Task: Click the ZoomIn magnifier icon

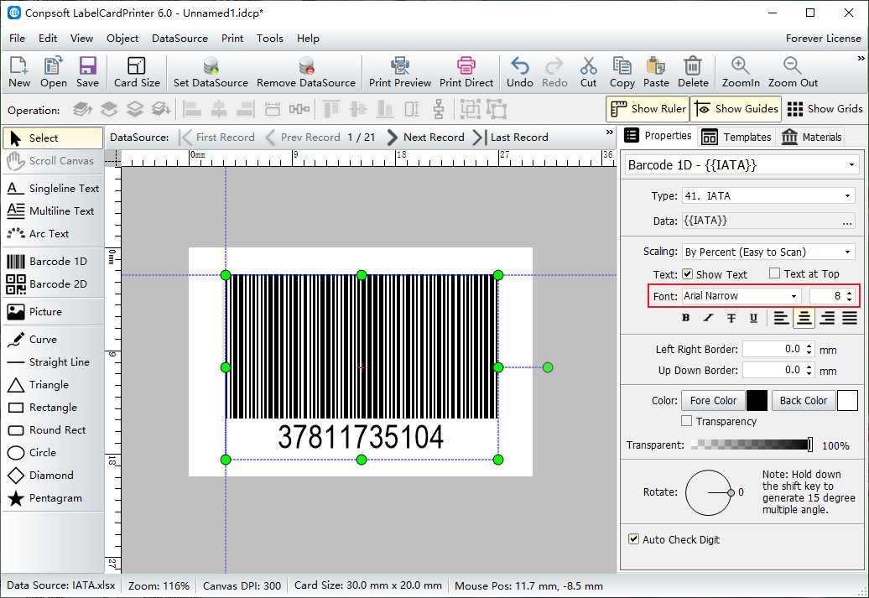Action: click(741, 72)
